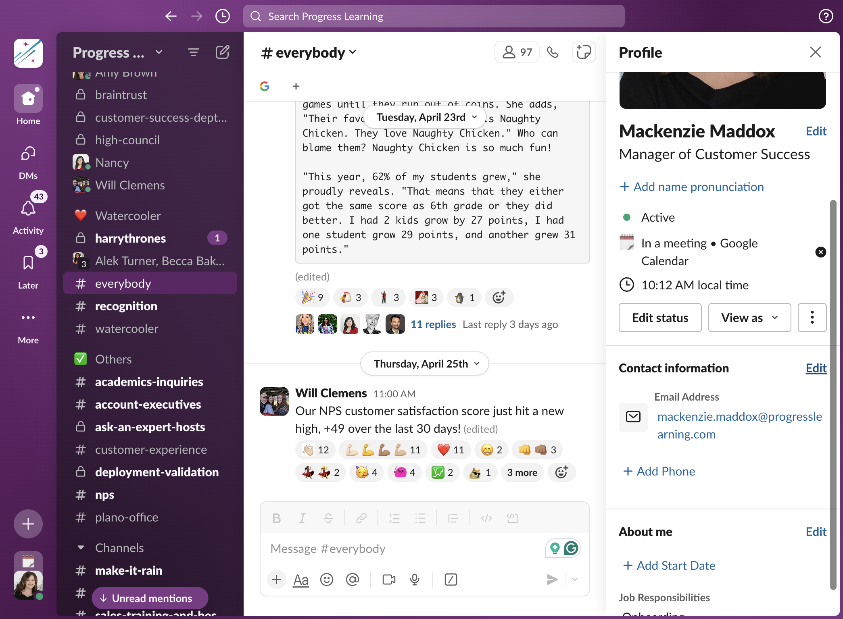Screen dimensions: 843x619
Task: Clear the In a meeting status
Action: coord(820,252)
